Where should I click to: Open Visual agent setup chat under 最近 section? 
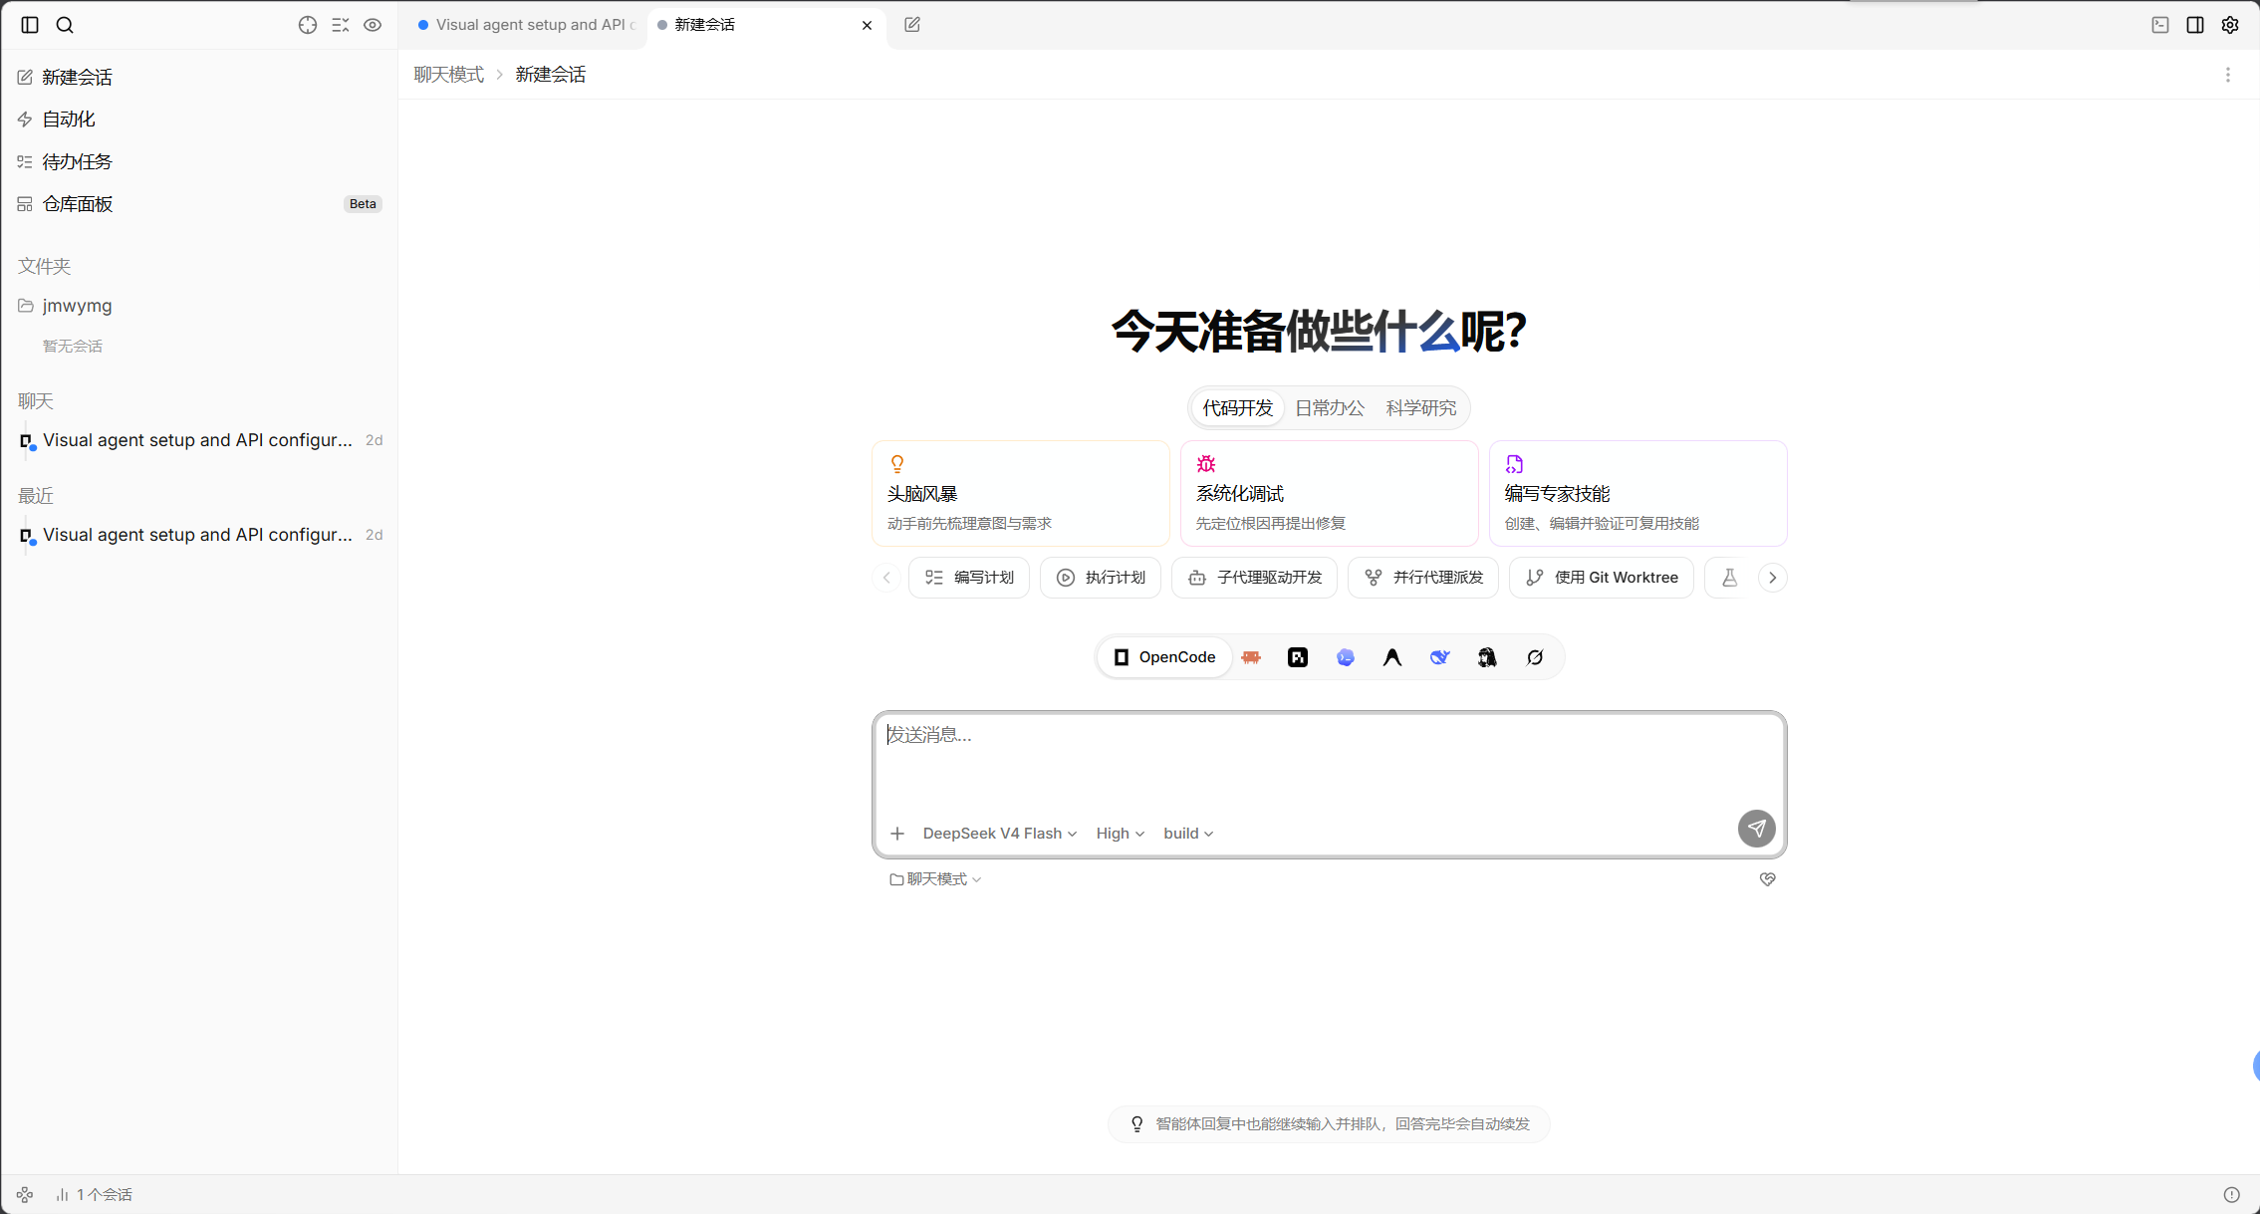pos(199,535)
